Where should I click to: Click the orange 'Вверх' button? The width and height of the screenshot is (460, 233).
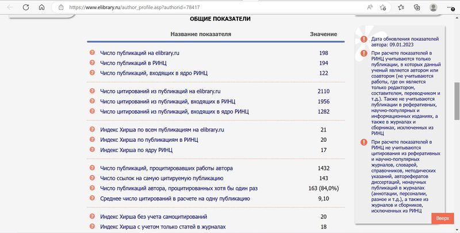[x=442, y=218]
